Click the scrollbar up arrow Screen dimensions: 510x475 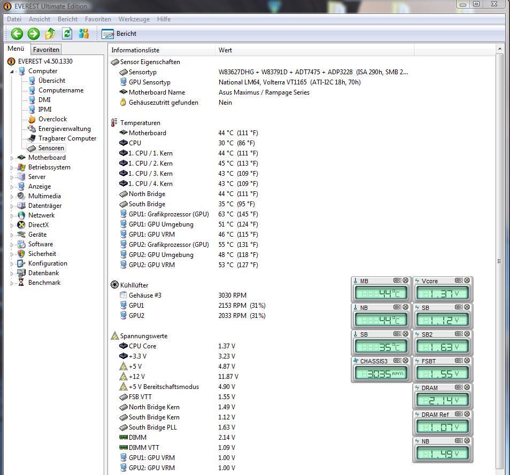(500, 49)
